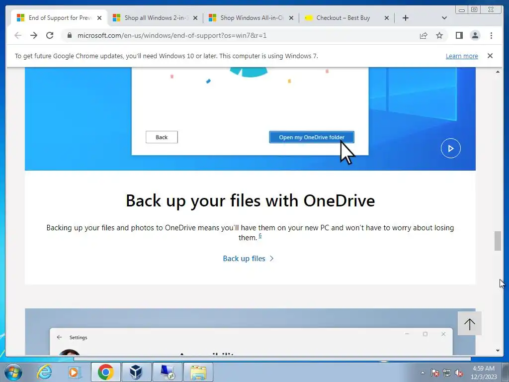The image size is (509, 382).
Task: Click the address bar URL
Action: [171, 35]
